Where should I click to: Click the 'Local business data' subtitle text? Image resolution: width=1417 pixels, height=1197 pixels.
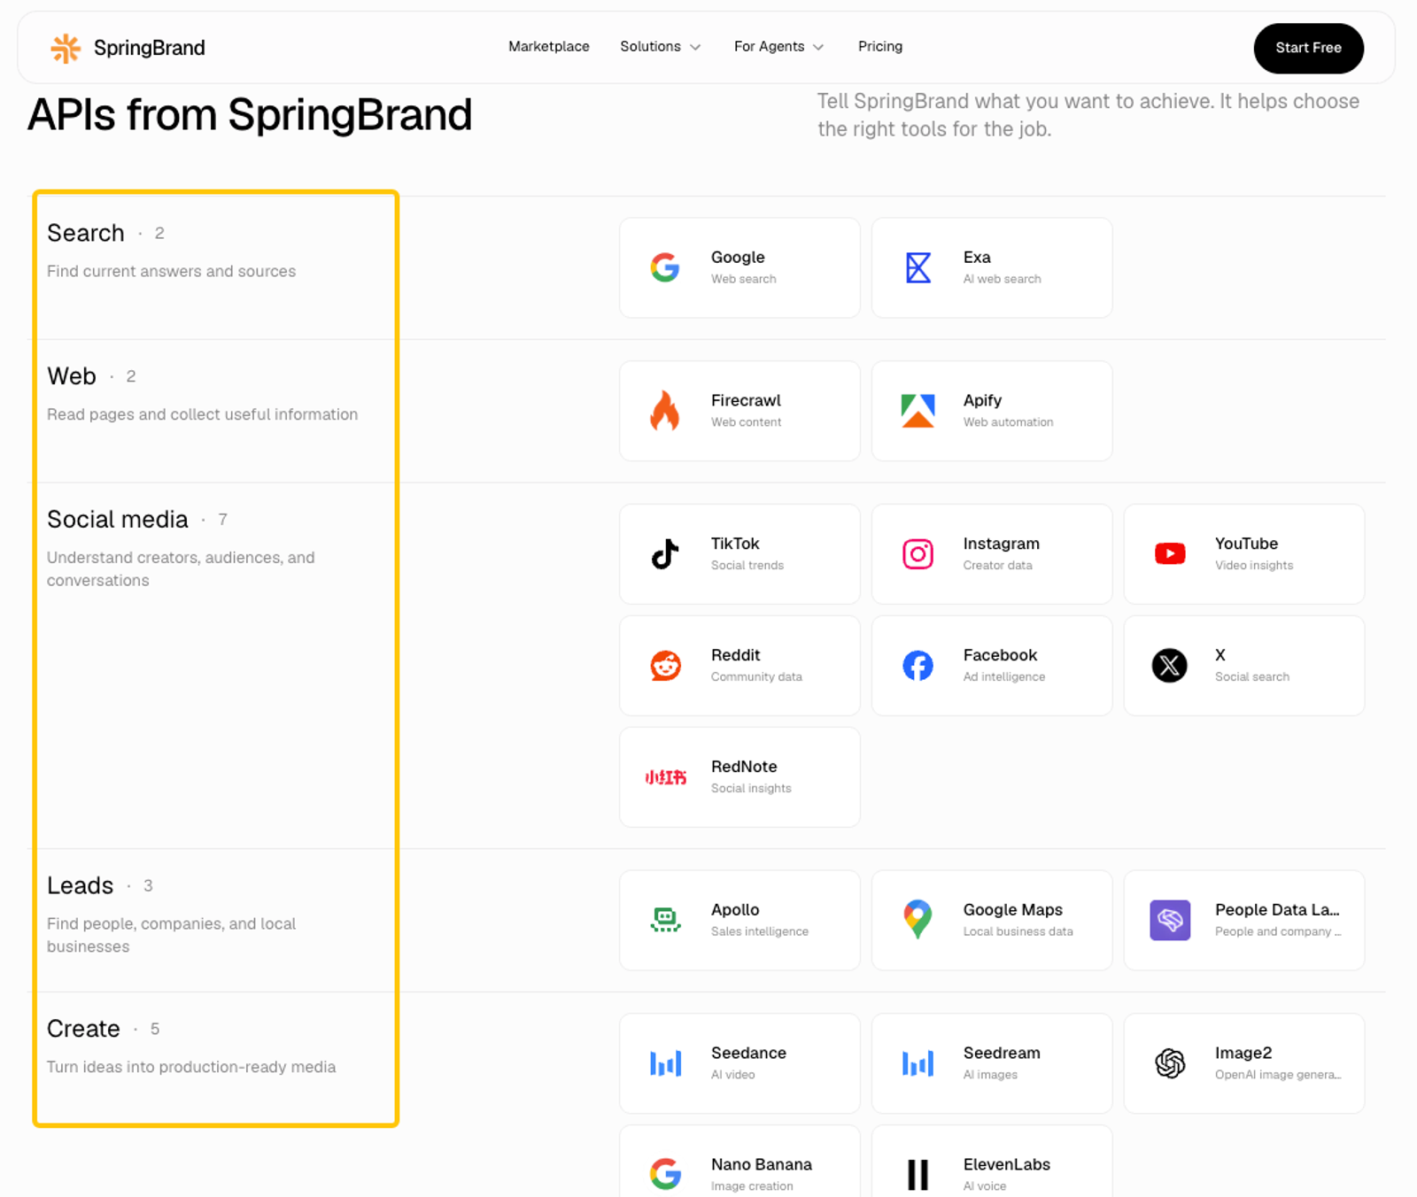pos(1018,931)
